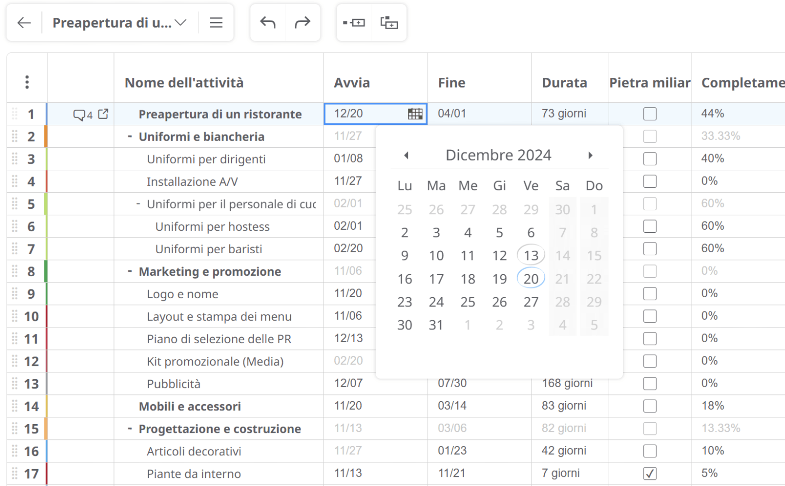This screenshot has width=785, height=486.
Task: Choose November 25 in the calendar grid
Action: coord(405,209)
